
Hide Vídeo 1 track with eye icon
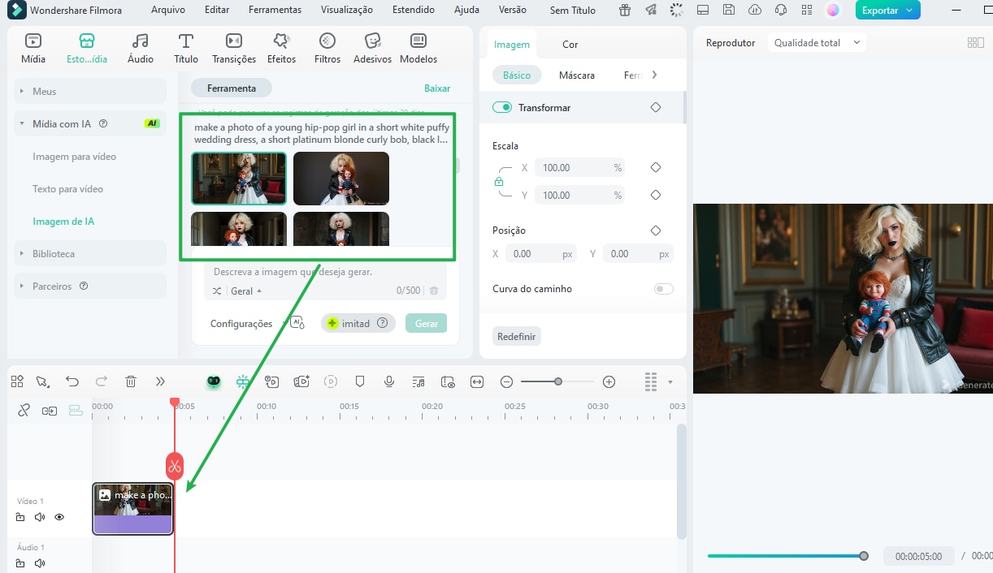[x=59, y=517]
